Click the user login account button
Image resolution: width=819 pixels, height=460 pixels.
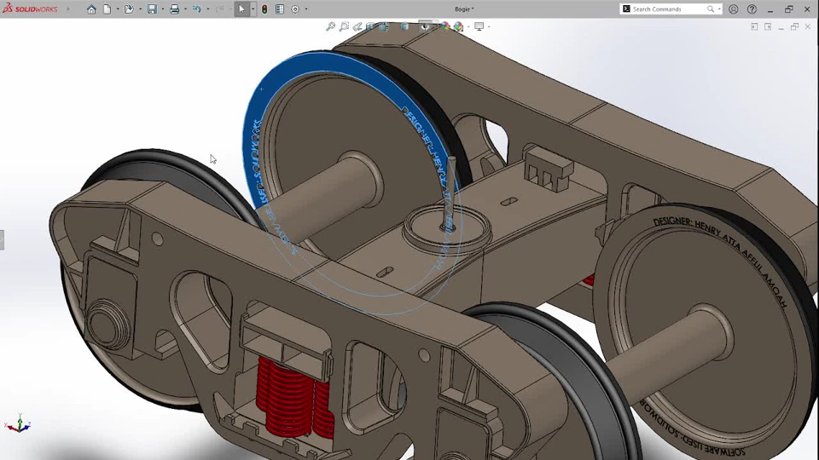[x=734, y=9]
